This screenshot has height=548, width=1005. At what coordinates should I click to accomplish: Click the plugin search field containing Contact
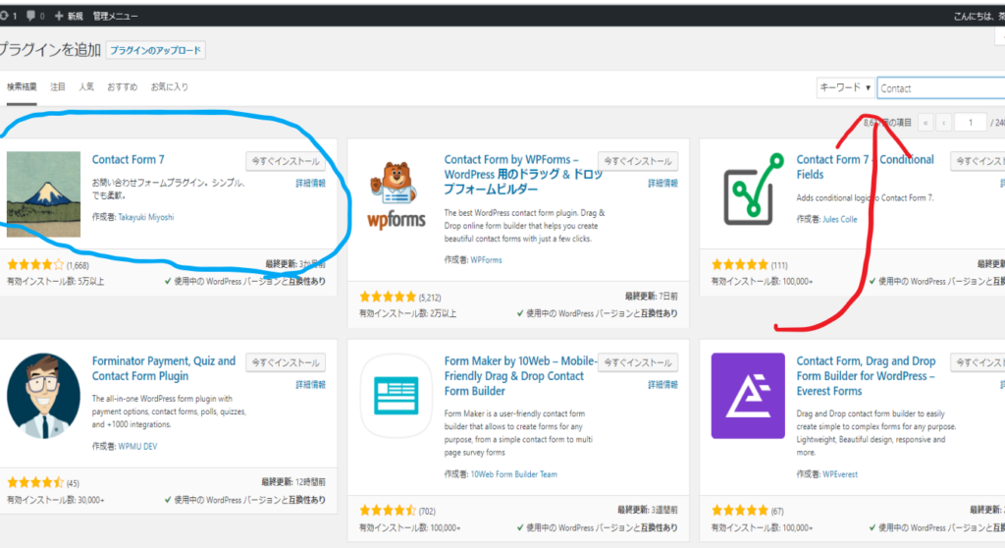click(941, 88)
